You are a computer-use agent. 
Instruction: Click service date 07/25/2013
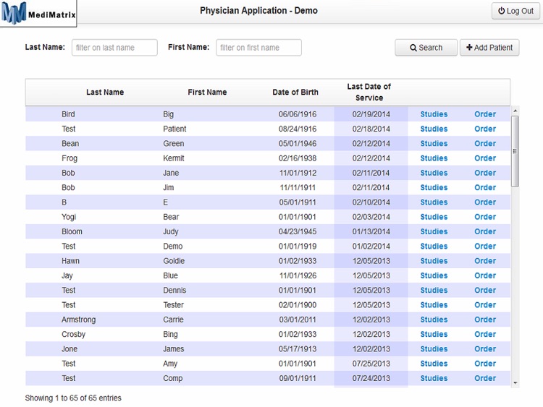[371, 364]
